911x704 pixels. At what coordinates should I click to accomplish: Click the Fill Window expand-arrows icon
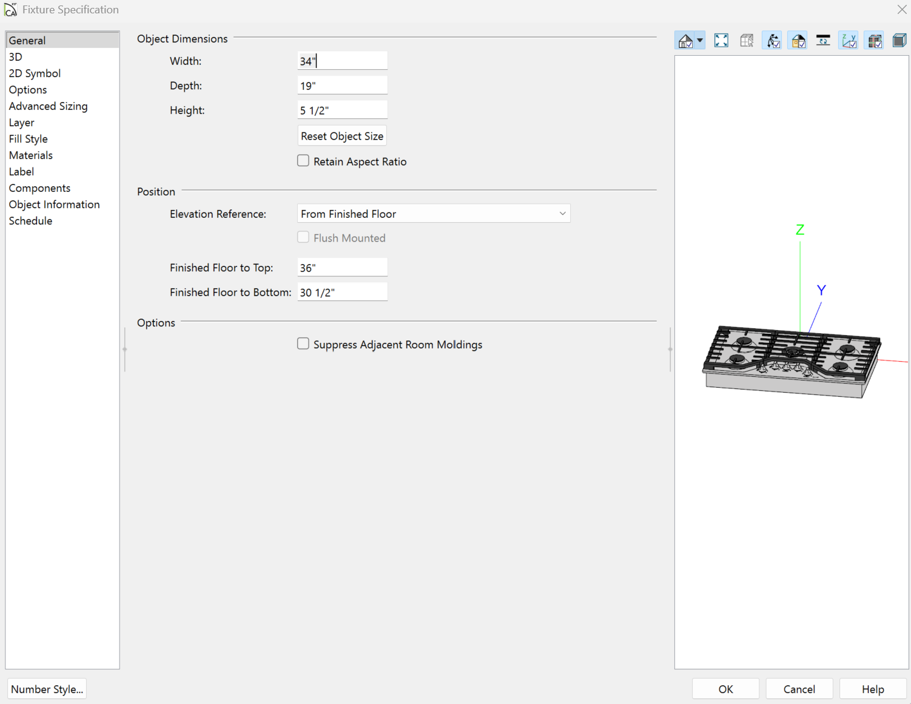721,41
